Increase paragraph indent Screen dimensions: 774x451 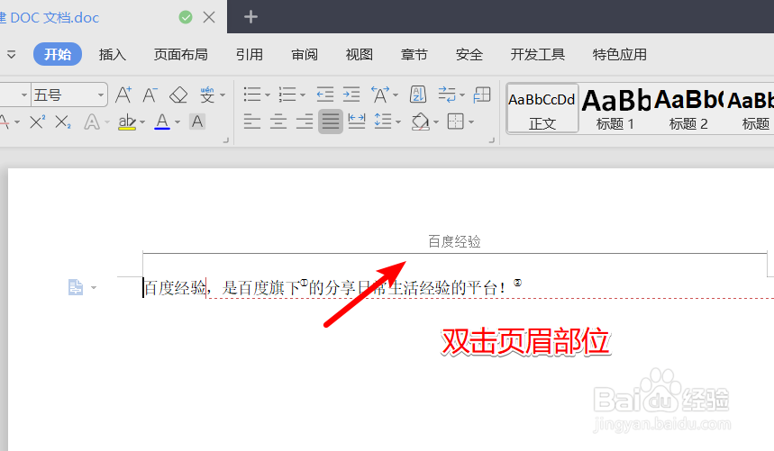pyautogui.click(x=351, y=95)
